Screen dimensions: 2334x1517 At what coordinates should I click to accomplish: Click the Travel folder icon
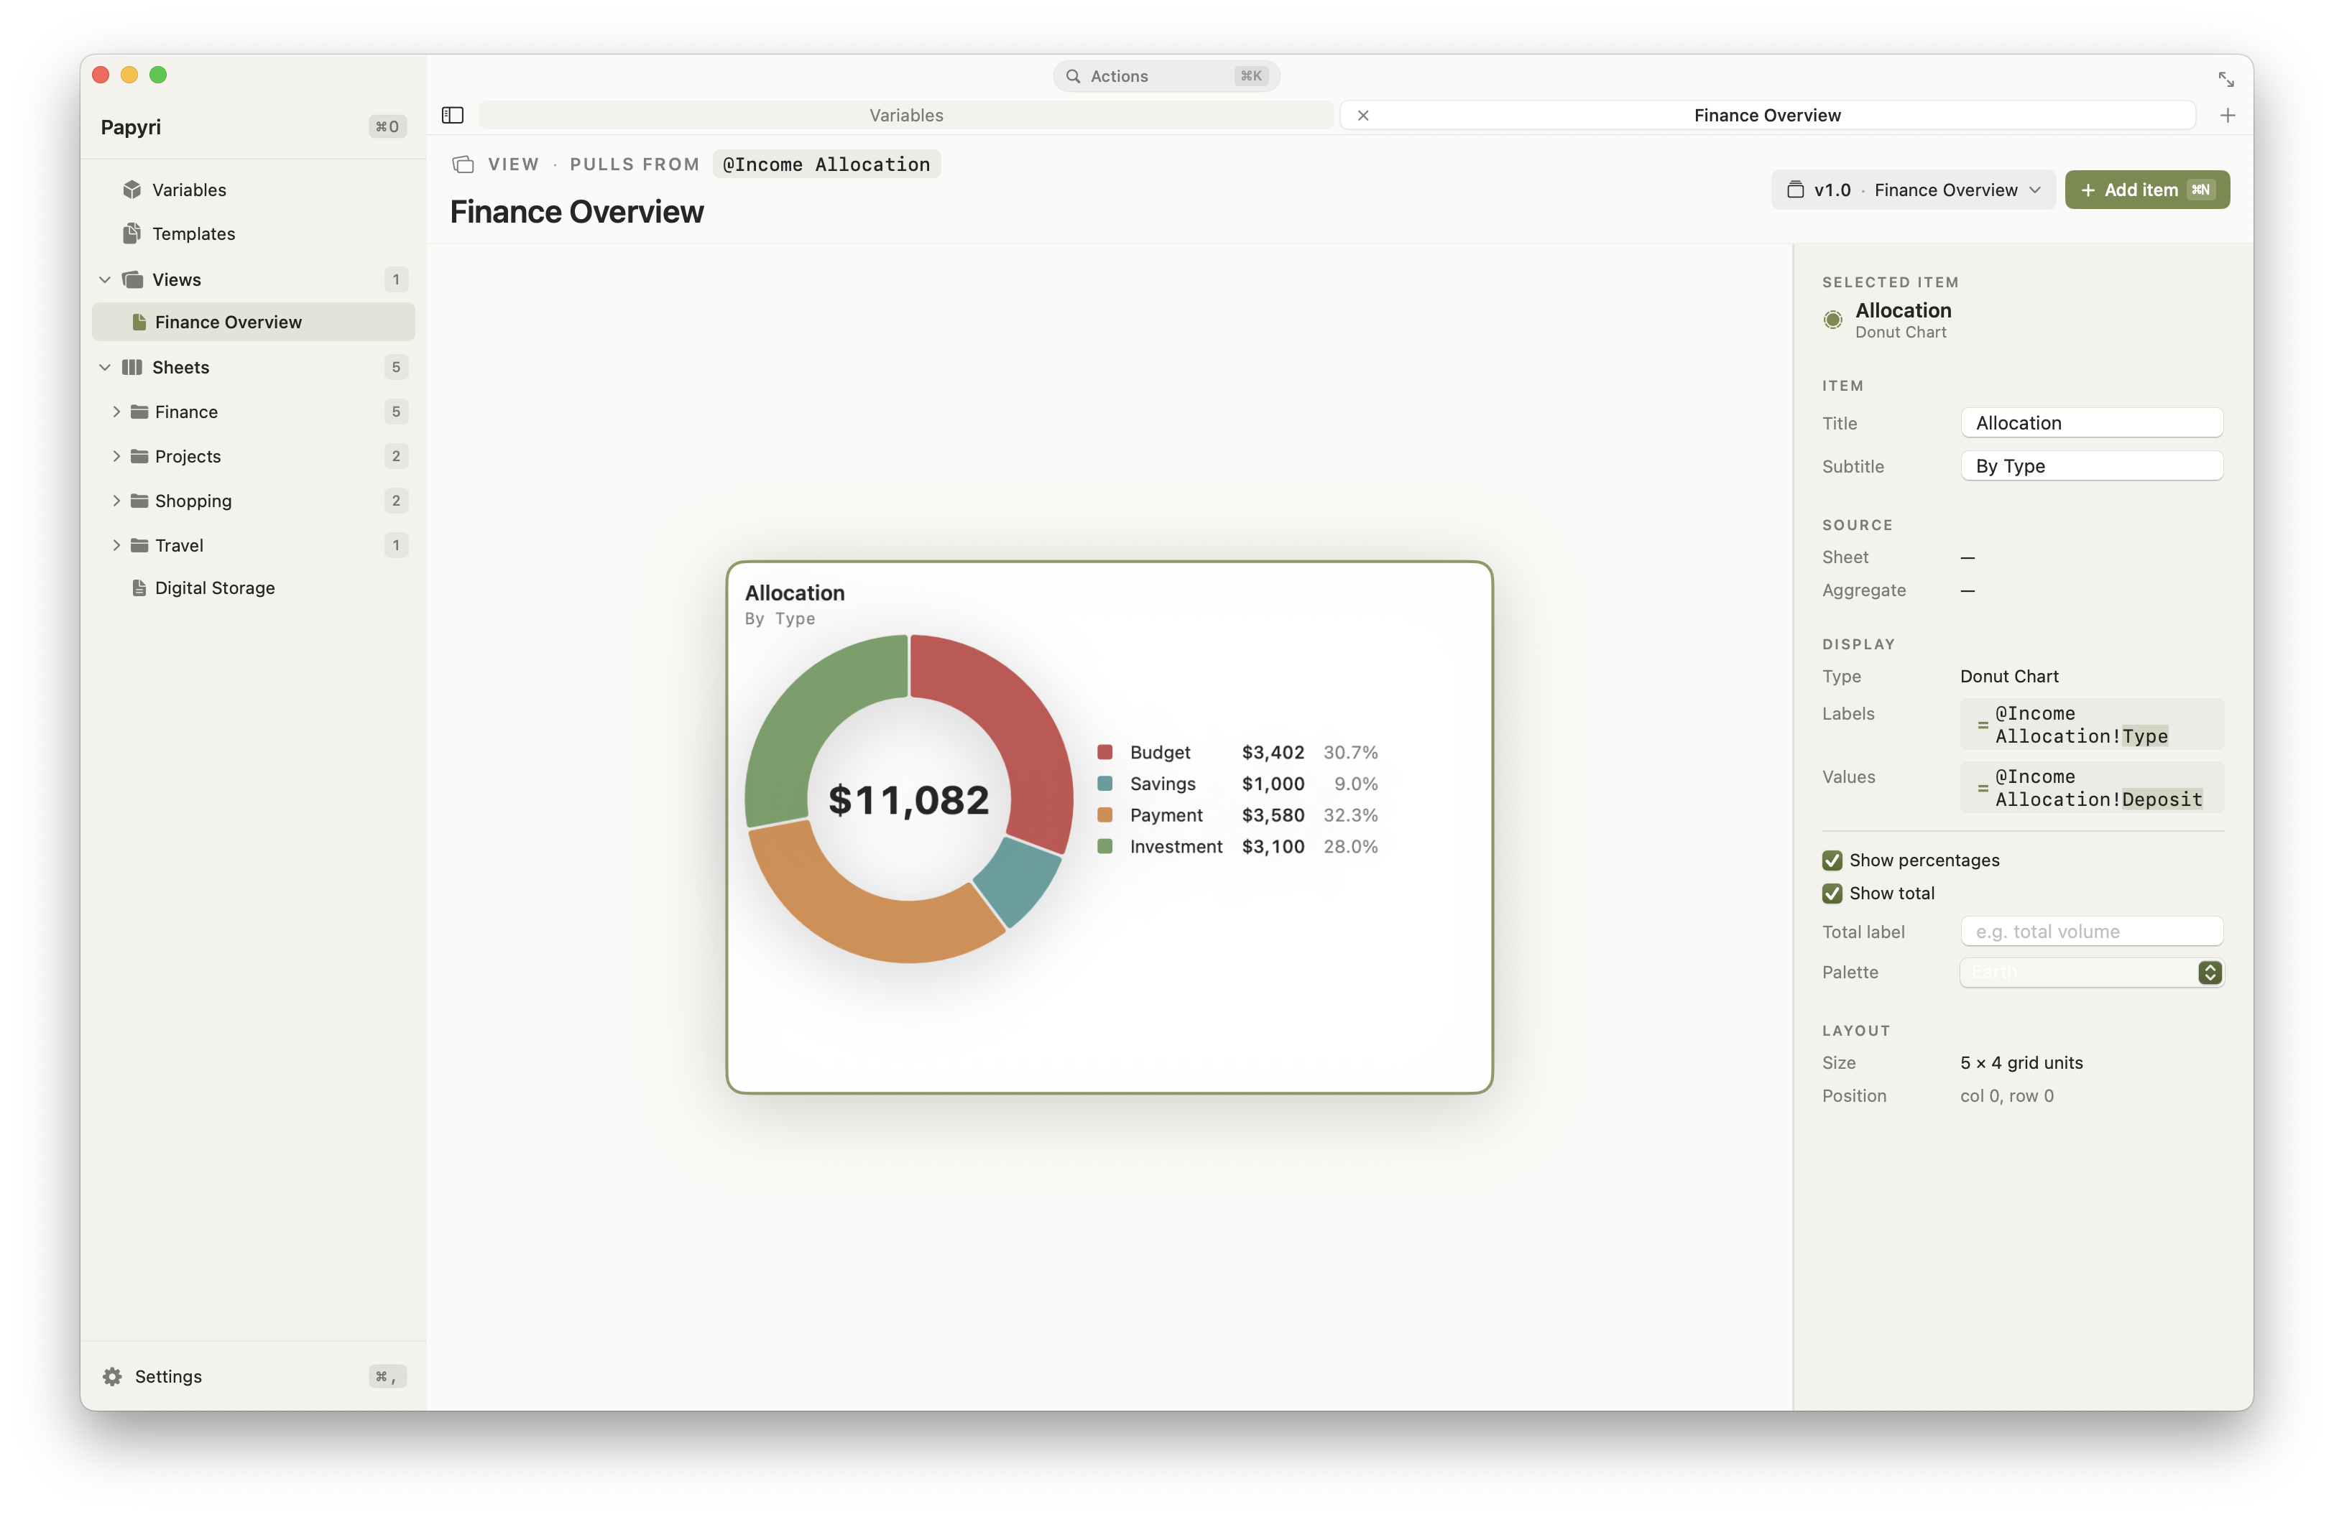click(139, 545)
